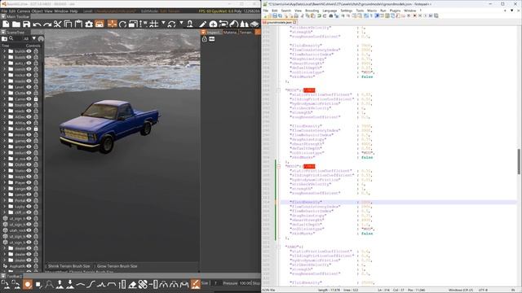Expand the Camer folder in SceneTree

click(x=5, y=99)
